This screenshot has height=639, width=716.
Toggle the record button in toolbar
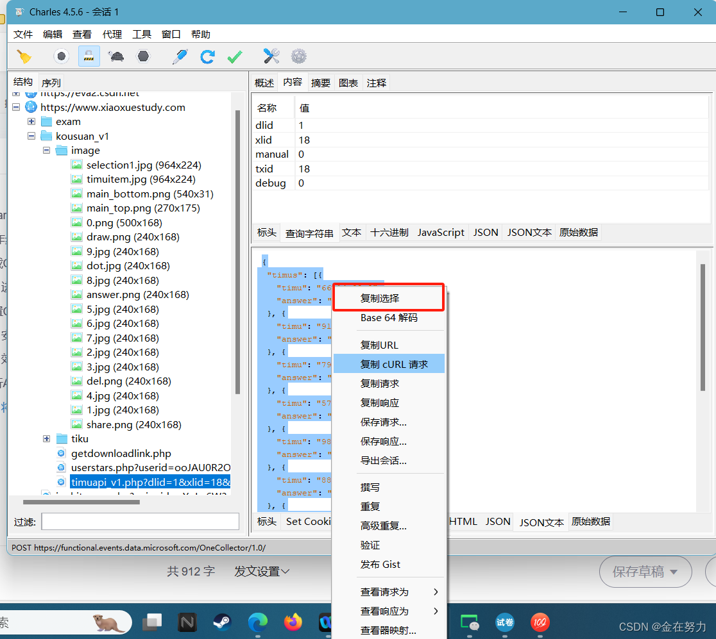pos(61,56)
